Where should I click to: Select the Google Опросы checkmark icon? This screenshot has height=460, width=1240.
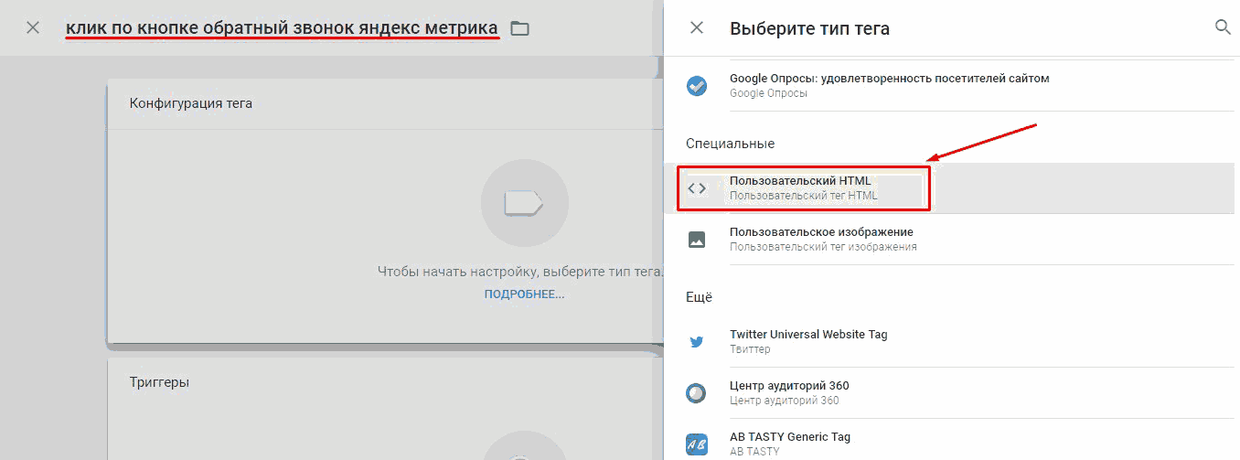point(697,86)
